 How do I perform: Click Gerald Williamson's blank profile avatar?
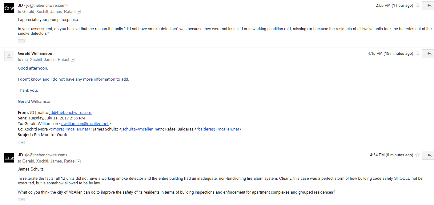pos(9,56)
